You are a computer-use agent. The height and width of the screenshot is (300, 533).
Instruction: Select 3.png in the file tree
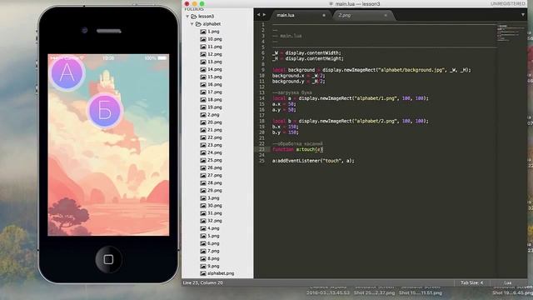coord(213,198)
